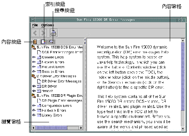Image resolution: width=189 pixels, height=136 pixels.
Task: Open the window menu button in title bar
Action: 32,20
